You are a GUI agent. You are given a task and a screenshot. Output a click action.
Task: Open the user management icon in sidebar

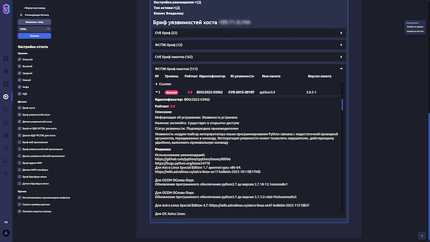(6, 161)
